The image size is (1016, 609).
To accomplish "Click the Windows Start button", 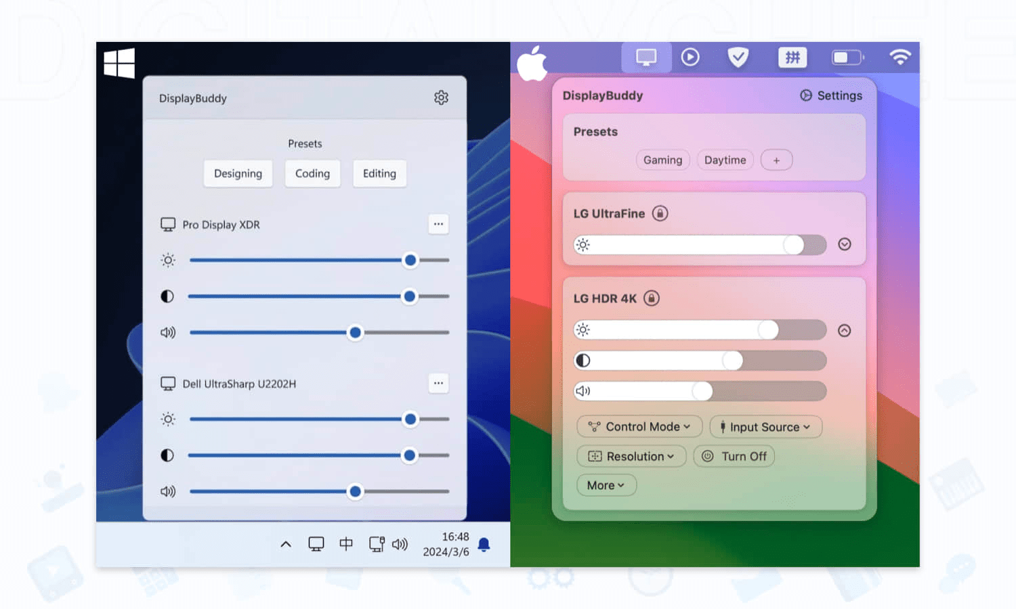I will click(119, 62).
